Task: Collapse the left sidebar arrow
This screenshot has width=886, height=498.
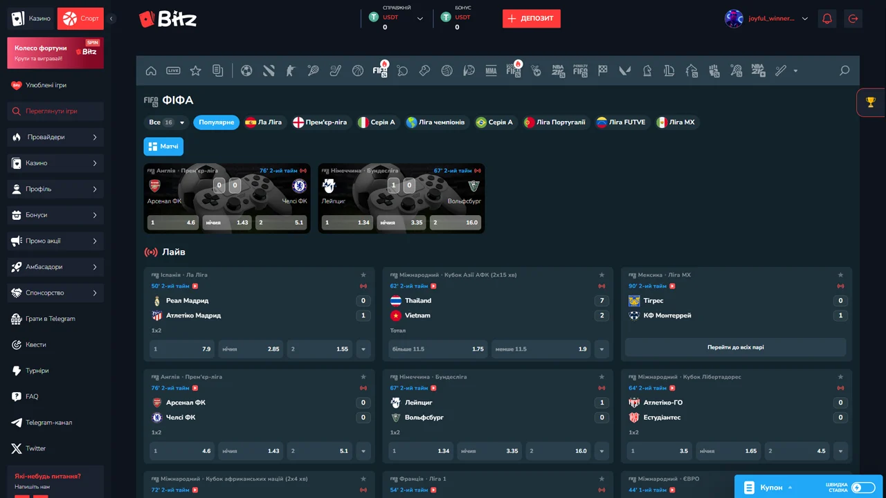Action: (x=112, y=19)
